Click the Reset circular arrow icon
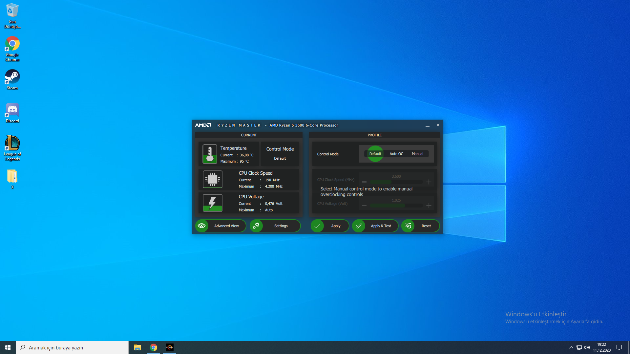Screen dimensions: 630x354 [408, 226]
